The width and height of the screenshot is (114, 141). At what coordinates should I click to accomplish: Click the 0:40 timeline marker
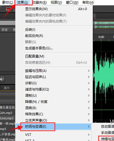(x=101, y=37)
